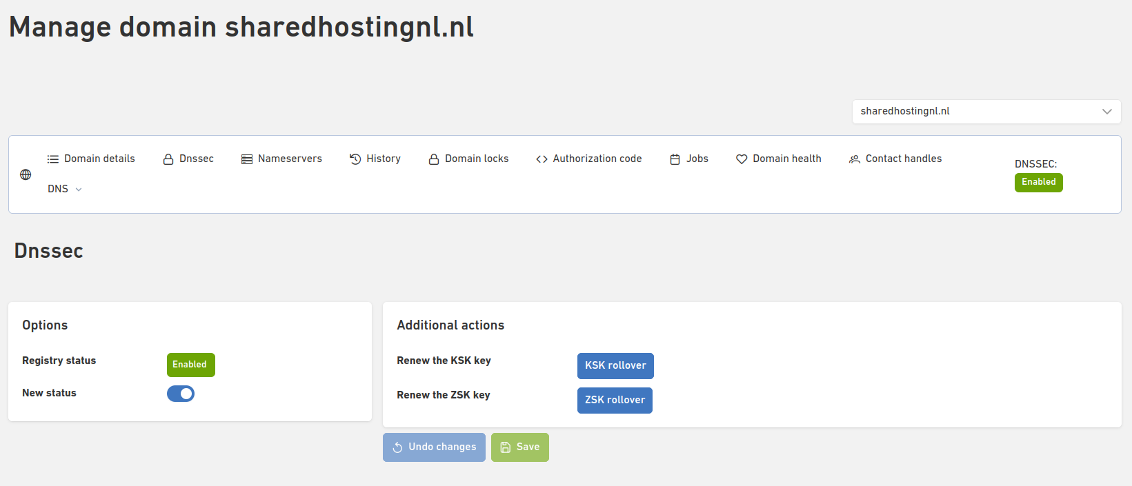Screen dimensions: 1132x486
Task: Click the padlock icon beside Domain locks
Action: click(x=434, y=159)
